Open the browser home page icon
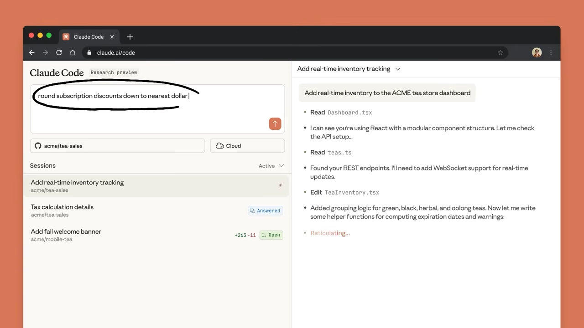The image size is (584, 328). pos(72,53)
